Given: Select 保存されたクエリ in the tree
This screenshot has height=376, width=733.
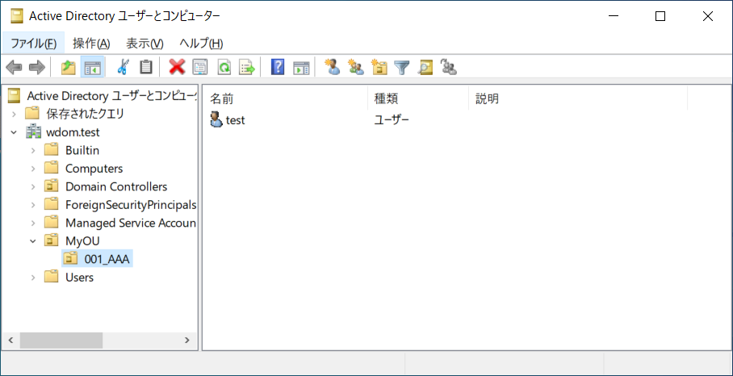Looking at the screenshot, I should tap(86, 114).
